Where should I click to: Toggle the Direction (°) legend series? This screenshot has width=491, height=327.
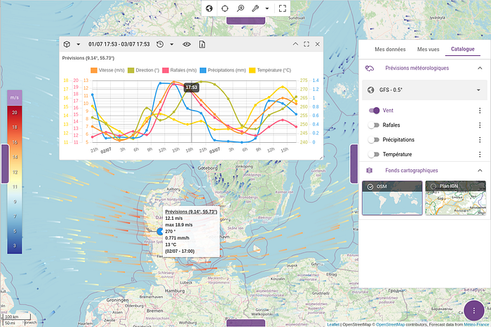click(143, 70)
